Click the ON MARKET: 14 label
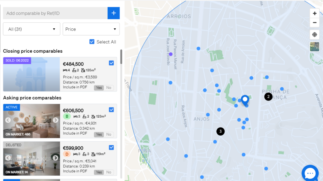 pos(17,172)
